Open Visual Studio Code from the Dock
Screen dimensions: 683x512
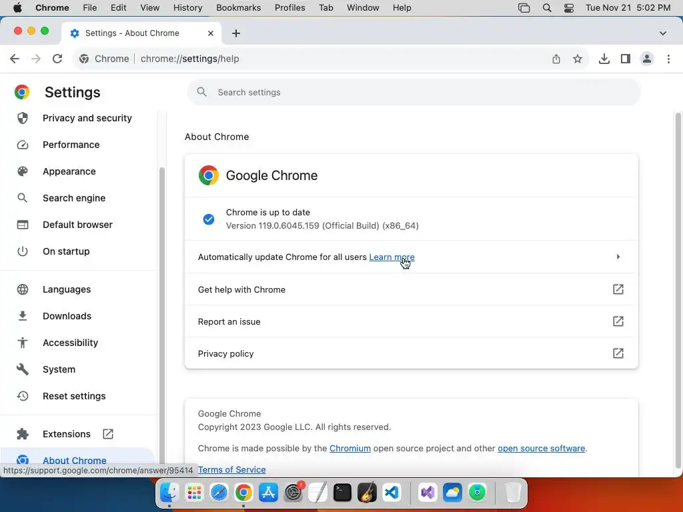click(392, 493)
